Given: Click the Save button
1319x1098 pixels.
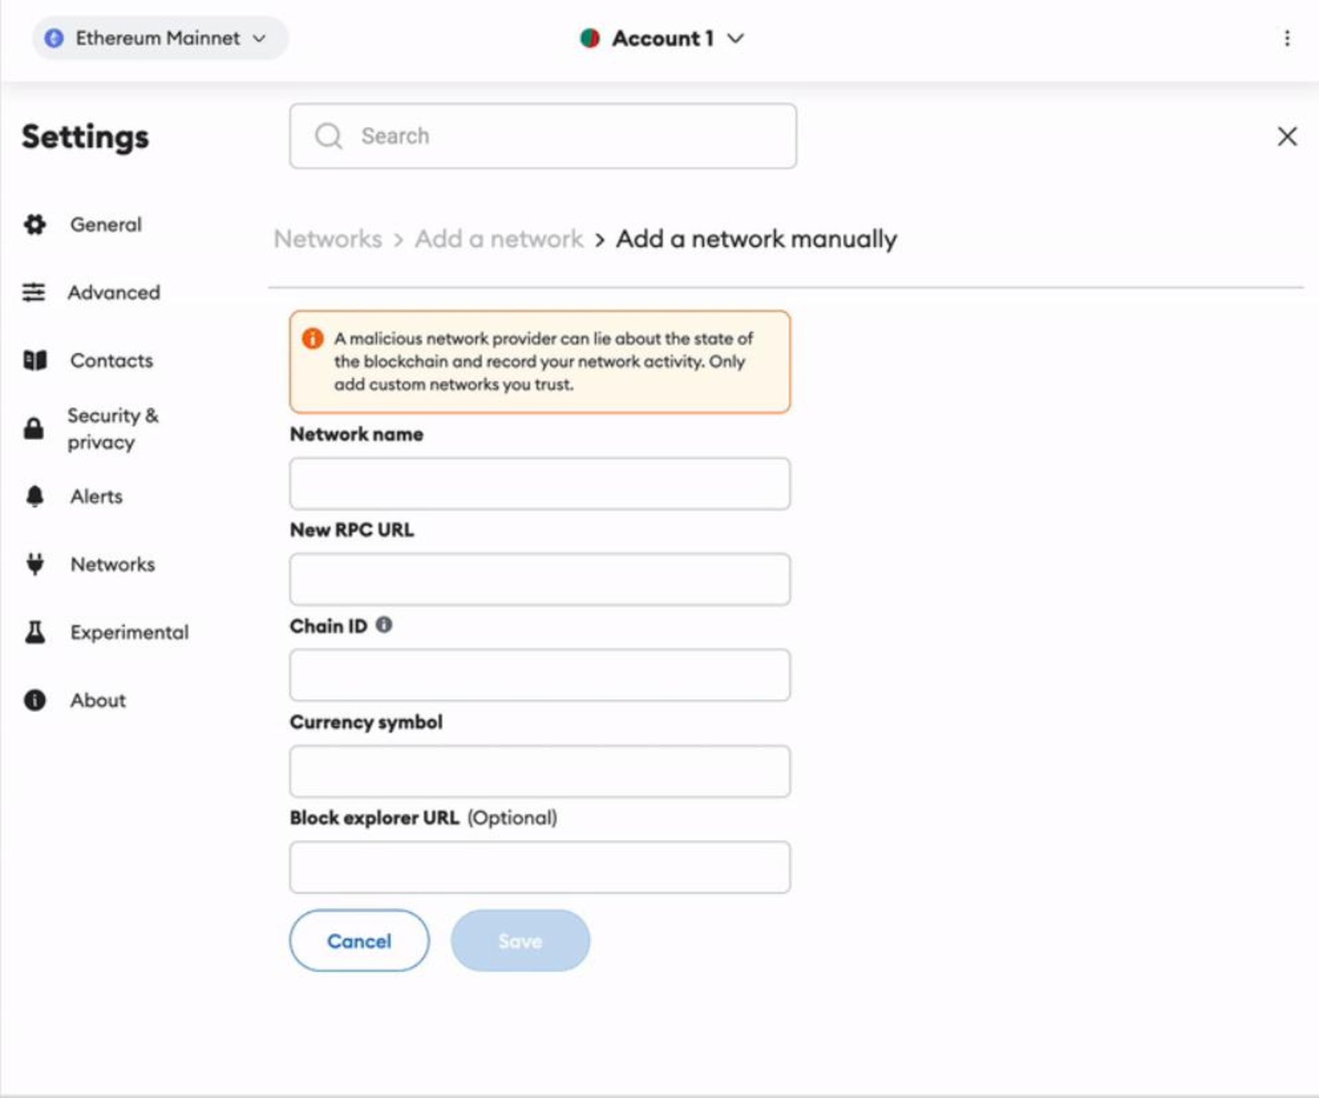Looking at the screenshot, I should pos(518,940).
